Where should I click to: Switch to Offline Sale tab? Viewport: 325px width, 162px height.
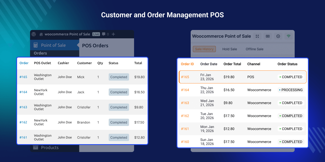(x=255, y=49)
